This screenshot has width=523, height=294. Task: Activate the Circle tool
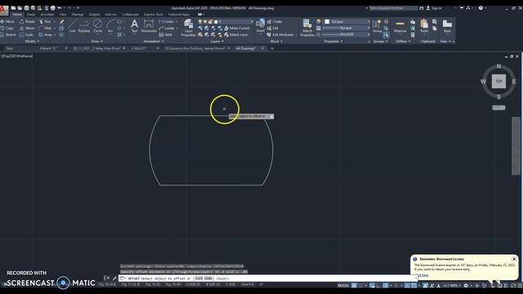click(98, 26)
